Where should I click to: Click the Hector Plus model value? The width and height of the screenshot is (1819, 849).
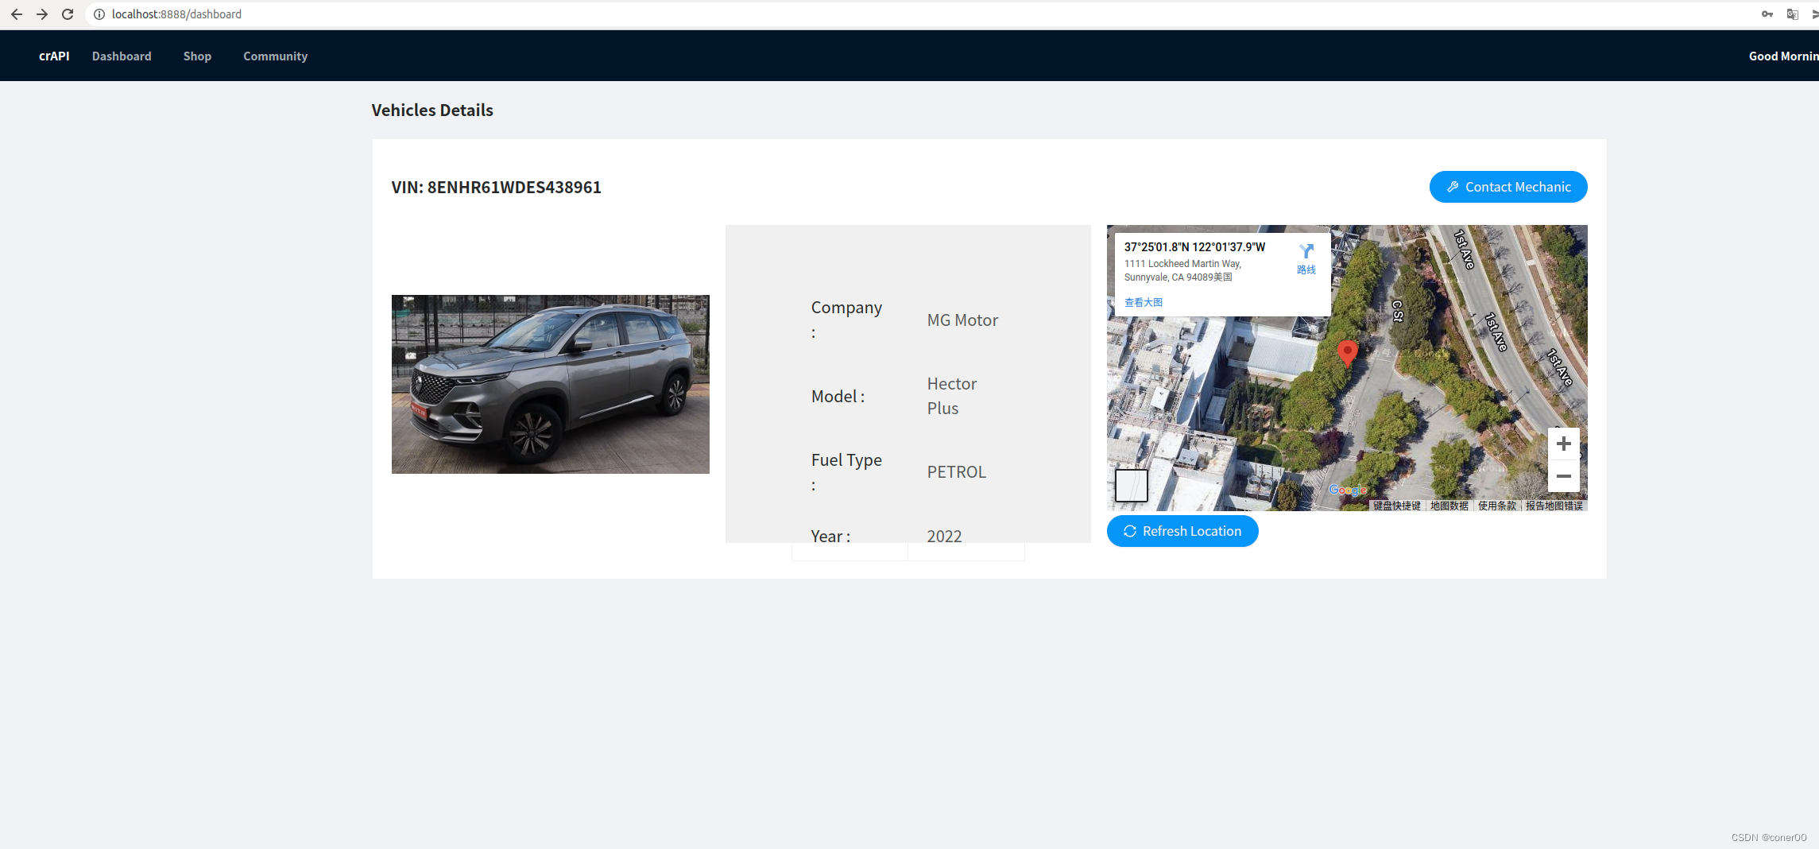[952, 396]
